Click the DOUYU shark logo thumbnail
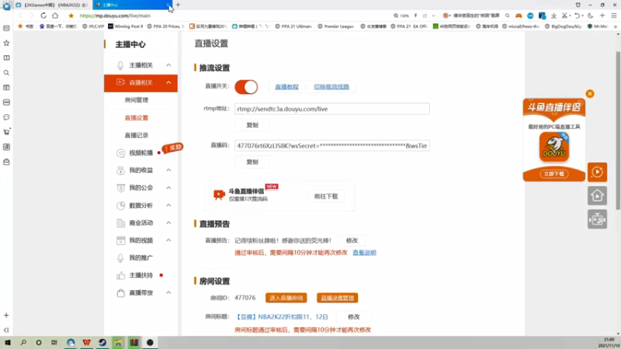Viewport: 621px width, 349px height. (x=553, y=147)
